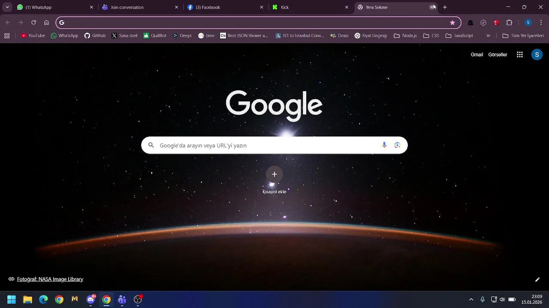This screenshot has height=308, width=549.
Task: Open the Chrome three-dot menu
Action: (541, 23)
